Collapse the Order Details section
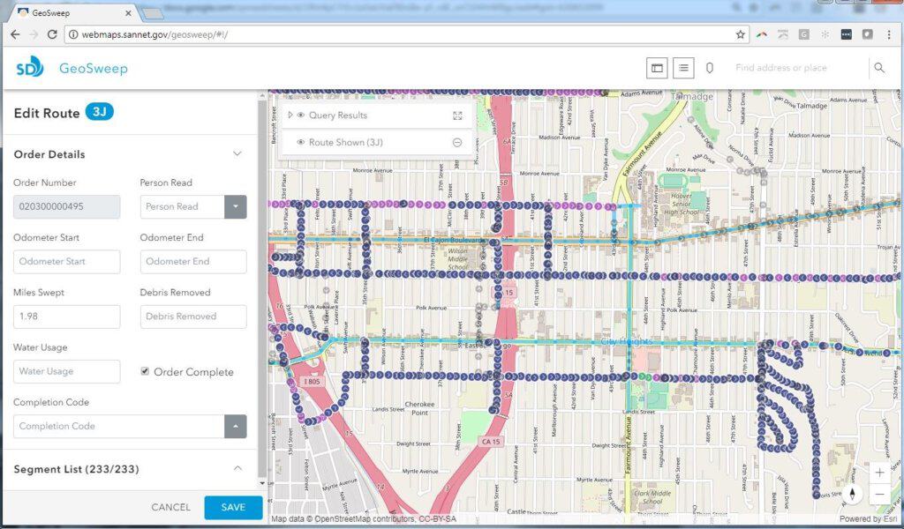Viewport: 904px width, 529px height. [237, 154]
